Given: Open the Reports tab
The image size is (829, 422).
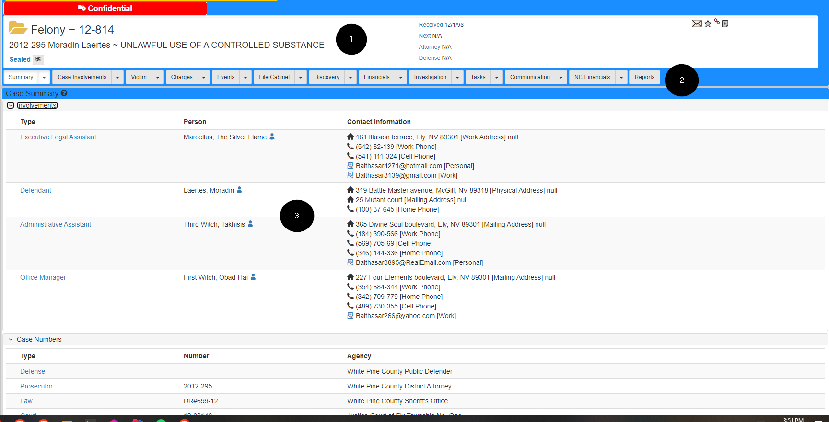Looking at the screenshot, I should (644, 77).
